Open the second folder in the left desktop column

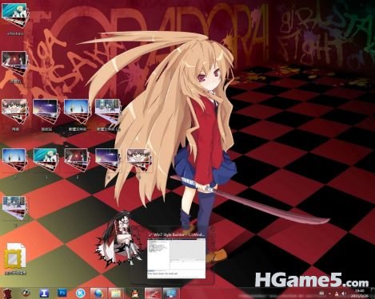(x=14, y=67)
